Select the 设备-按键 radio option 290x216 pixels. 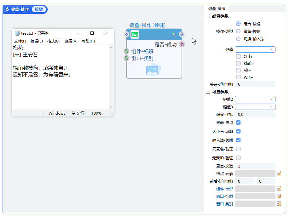pos(238,31)
